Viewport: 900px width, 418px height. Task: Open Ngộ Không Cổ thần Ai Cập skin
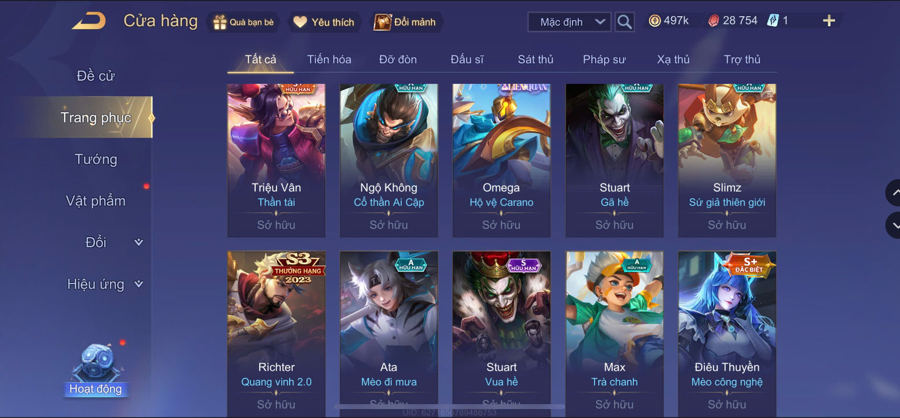(389, 160)
